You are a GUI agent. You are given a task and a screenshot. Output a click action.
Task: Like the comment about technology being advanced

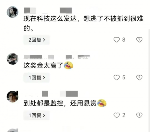pyautogui.click(x=116, y=40)
